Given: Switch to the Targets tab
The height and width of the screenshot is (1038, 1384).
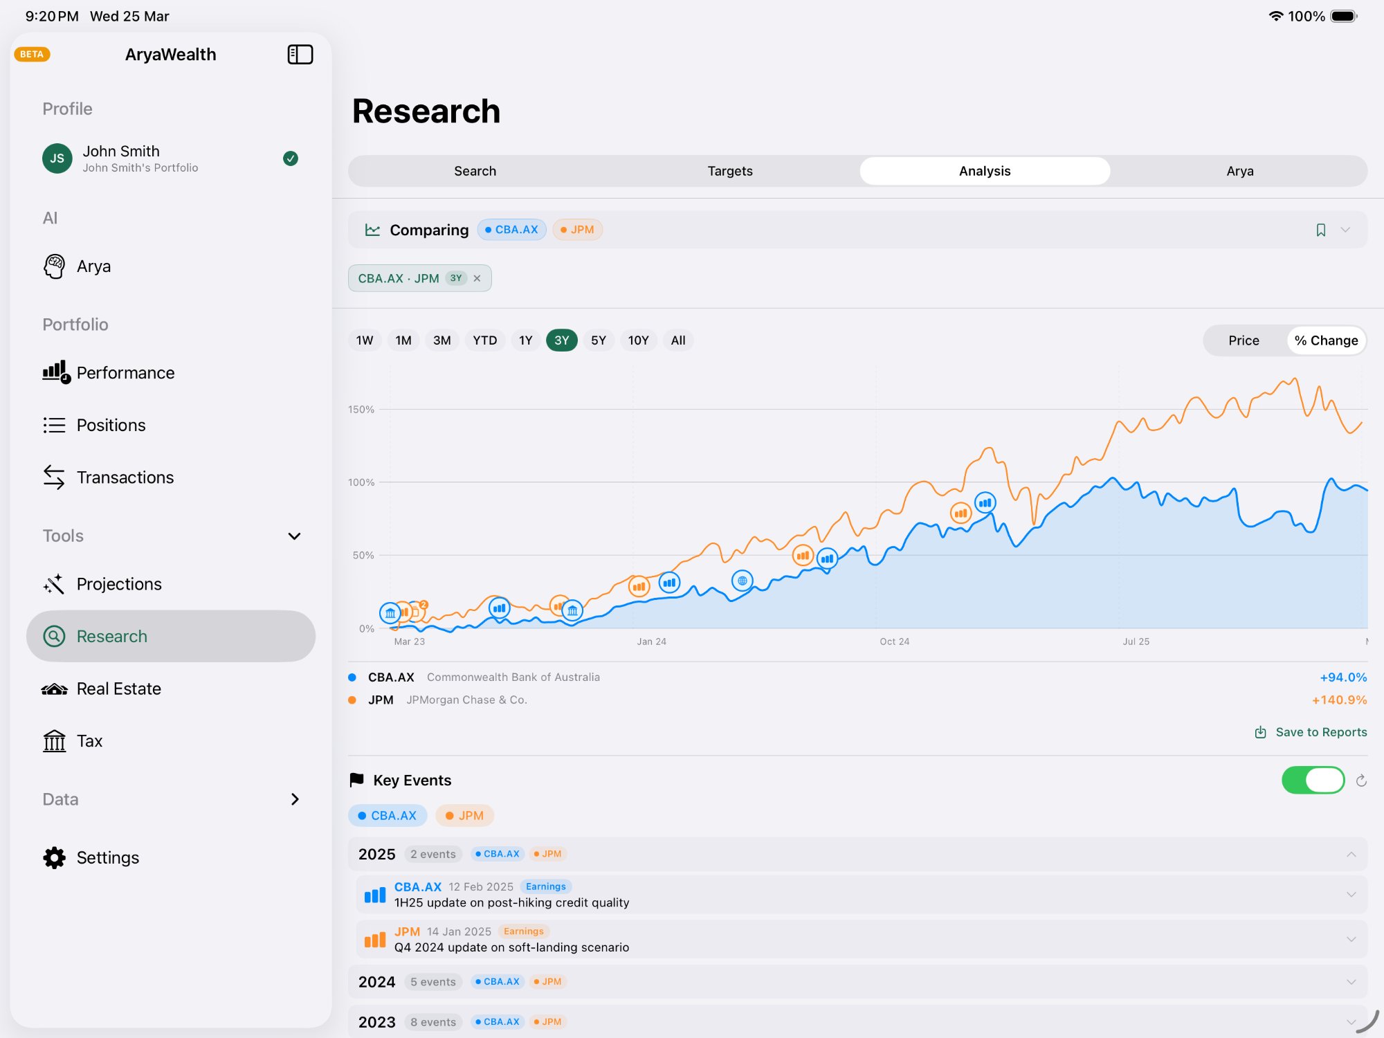Looking at the screenshot, I should coord(729,171).
